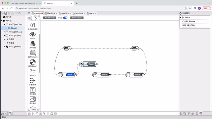The width and height of the screenshot is (212, 119).
Task: Zoom in with the plus circle icon
Action: click(x=38, y=110)
